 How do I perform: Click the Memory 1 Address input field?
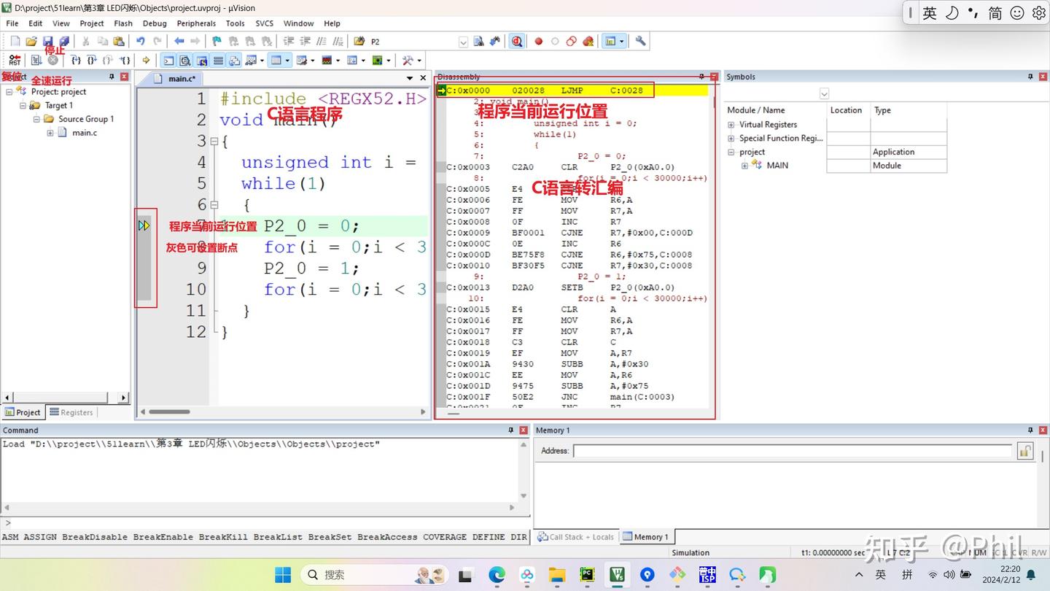coord(792,451)
